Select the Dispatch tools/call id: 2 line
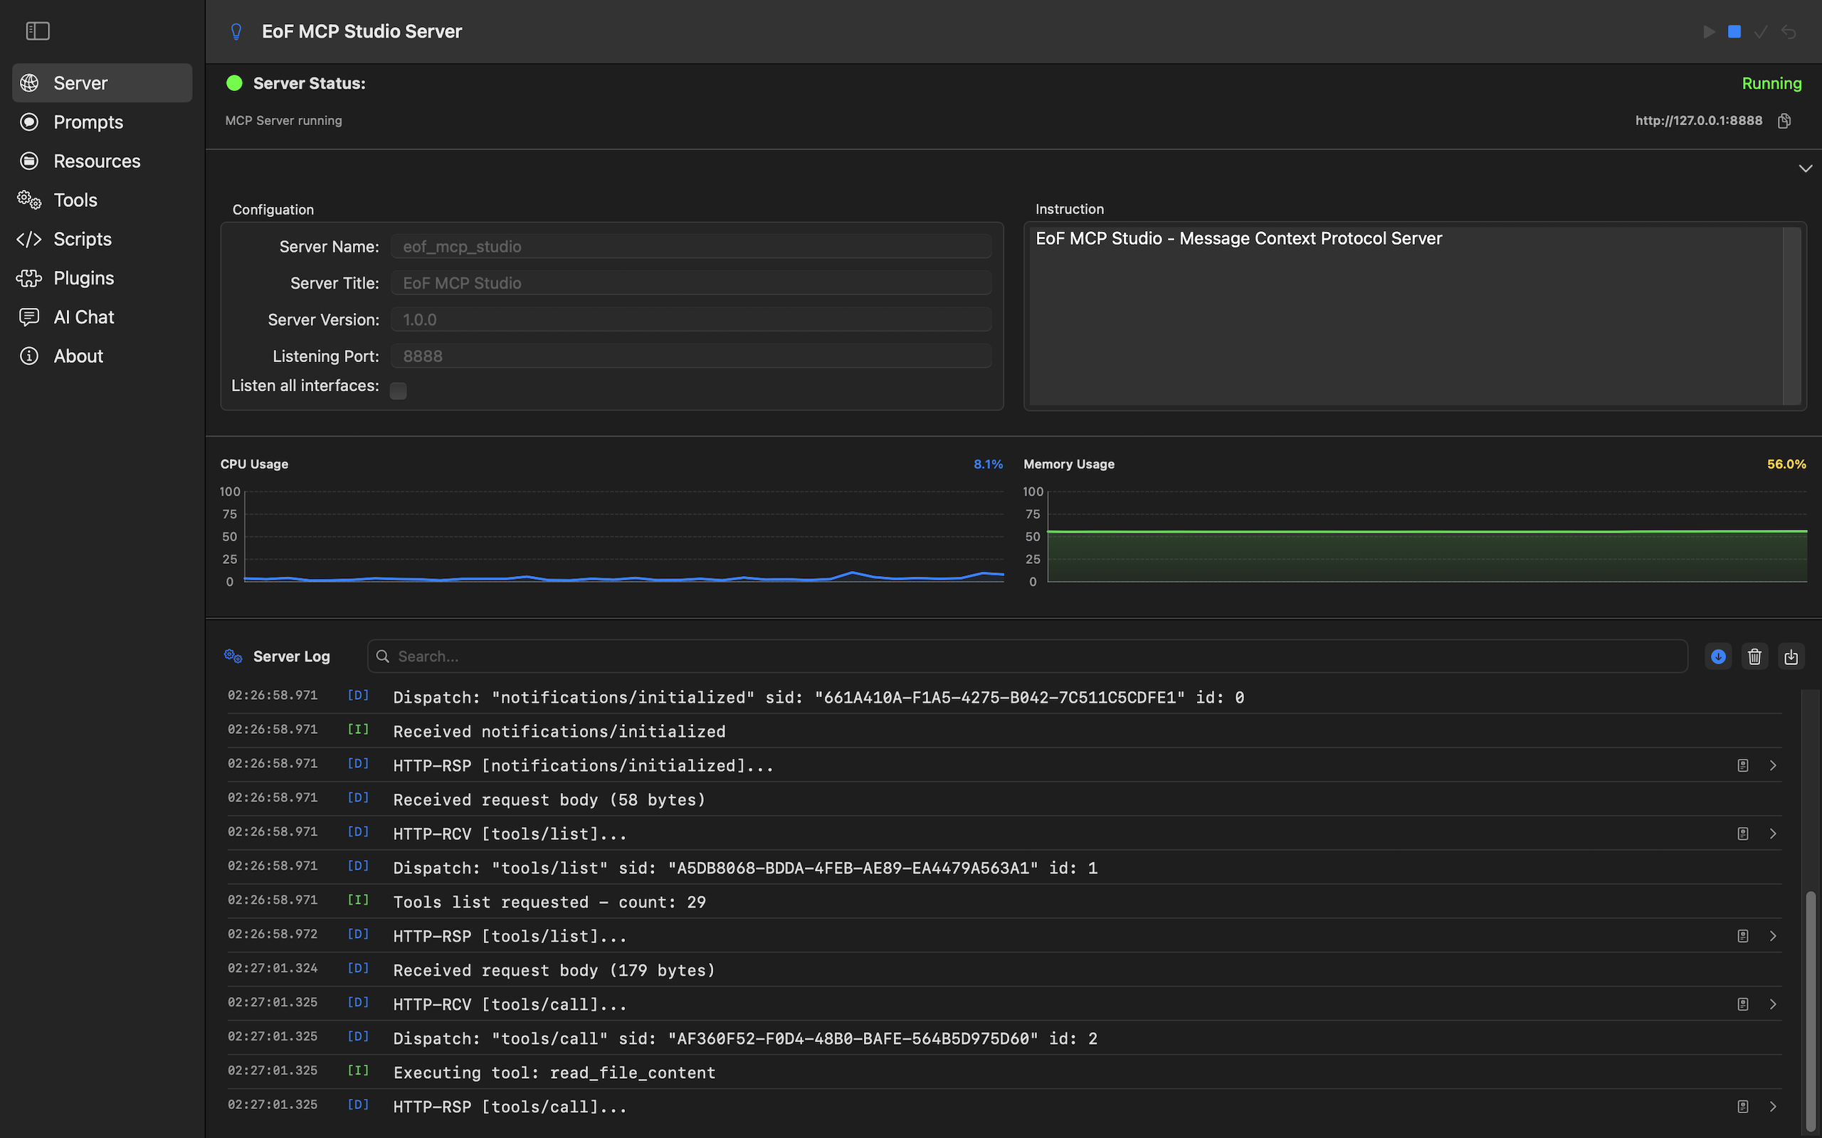 pos(1004,1038)
